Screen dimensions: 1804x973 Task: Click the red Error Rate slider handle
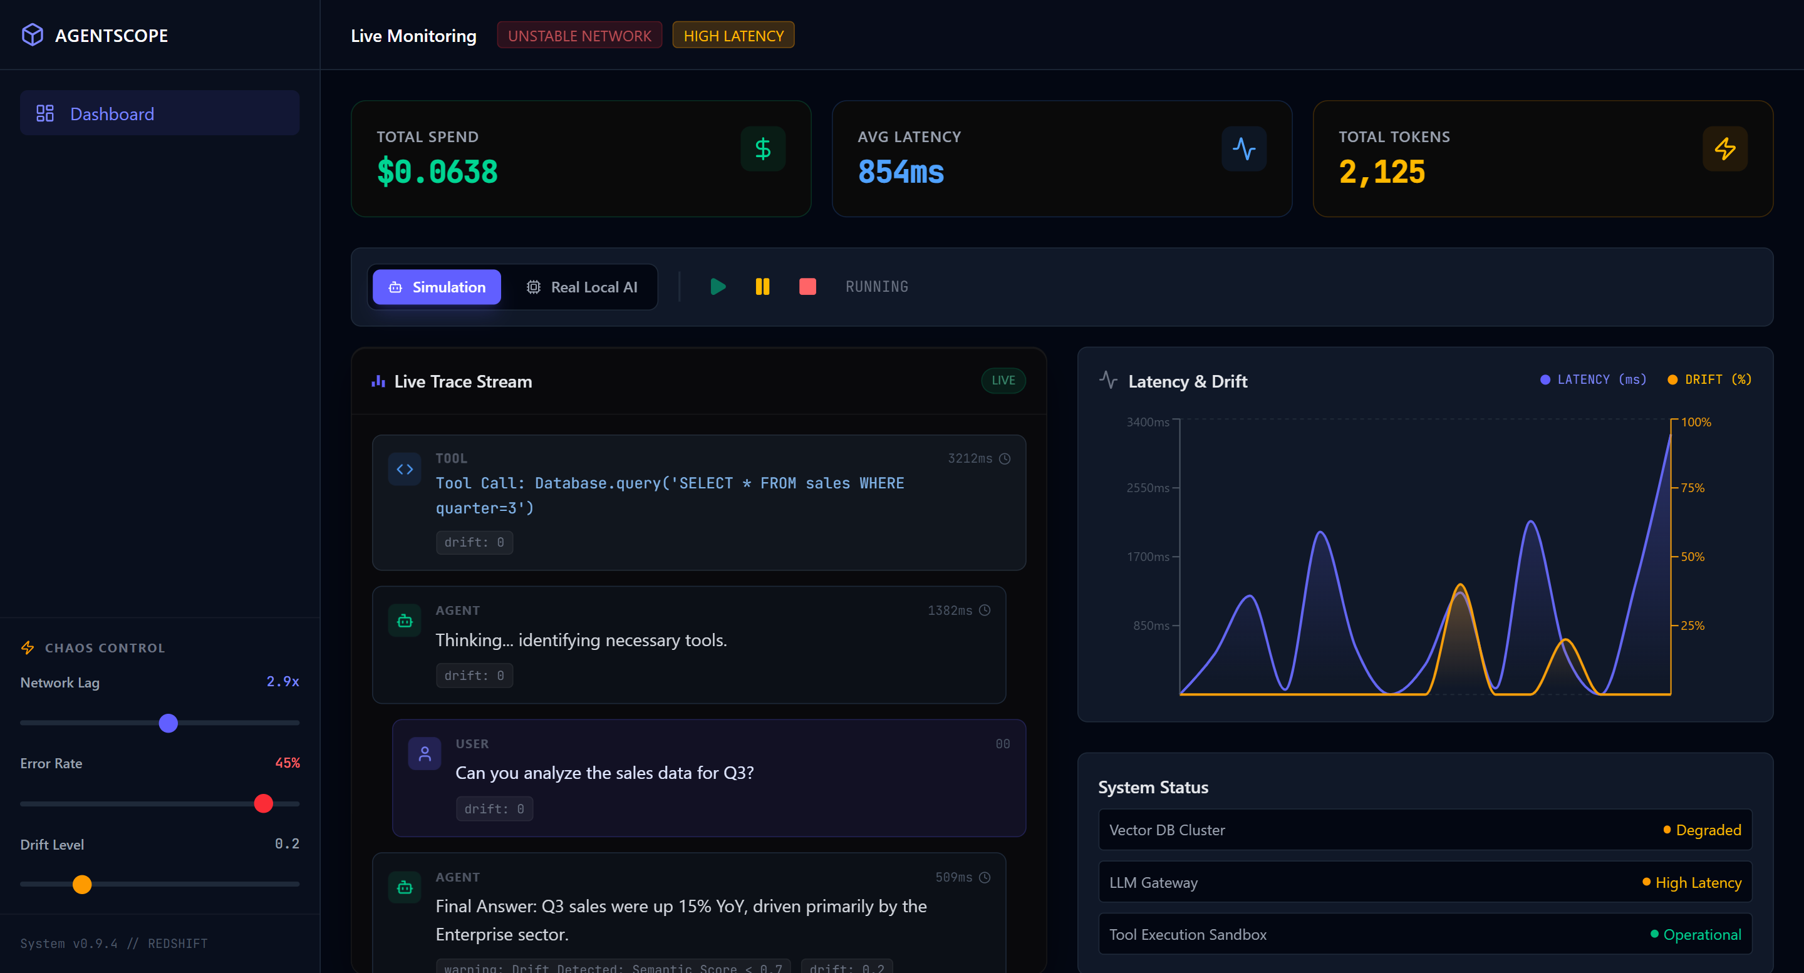pyautogui.click(x=263, y=803)
